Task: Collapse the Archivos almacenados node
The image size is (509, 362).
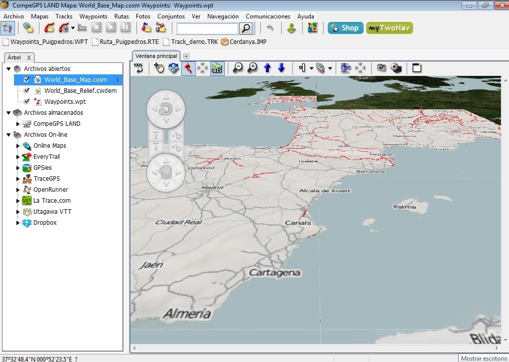Action: [9, 113]
